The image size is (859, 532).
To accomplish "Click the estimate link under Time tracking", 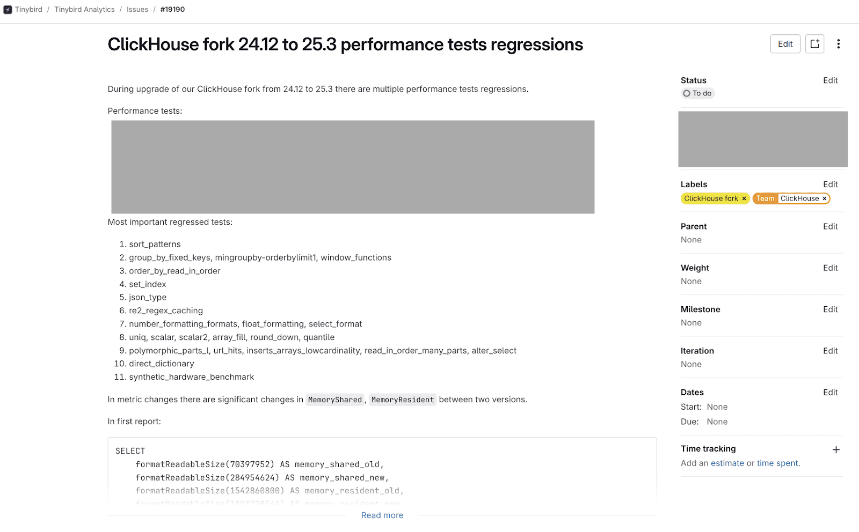I will click(727, 463).
